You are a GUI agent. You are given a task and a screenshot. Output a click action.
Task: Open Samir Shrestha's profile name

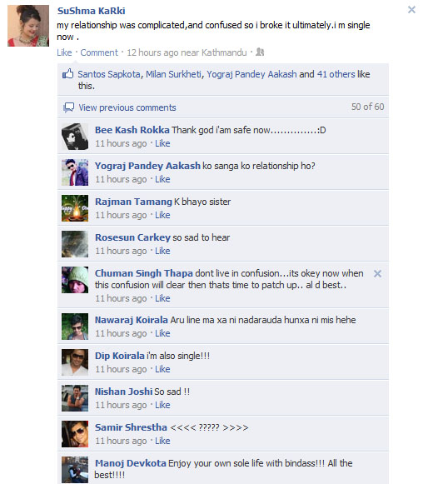pos(131,427)
